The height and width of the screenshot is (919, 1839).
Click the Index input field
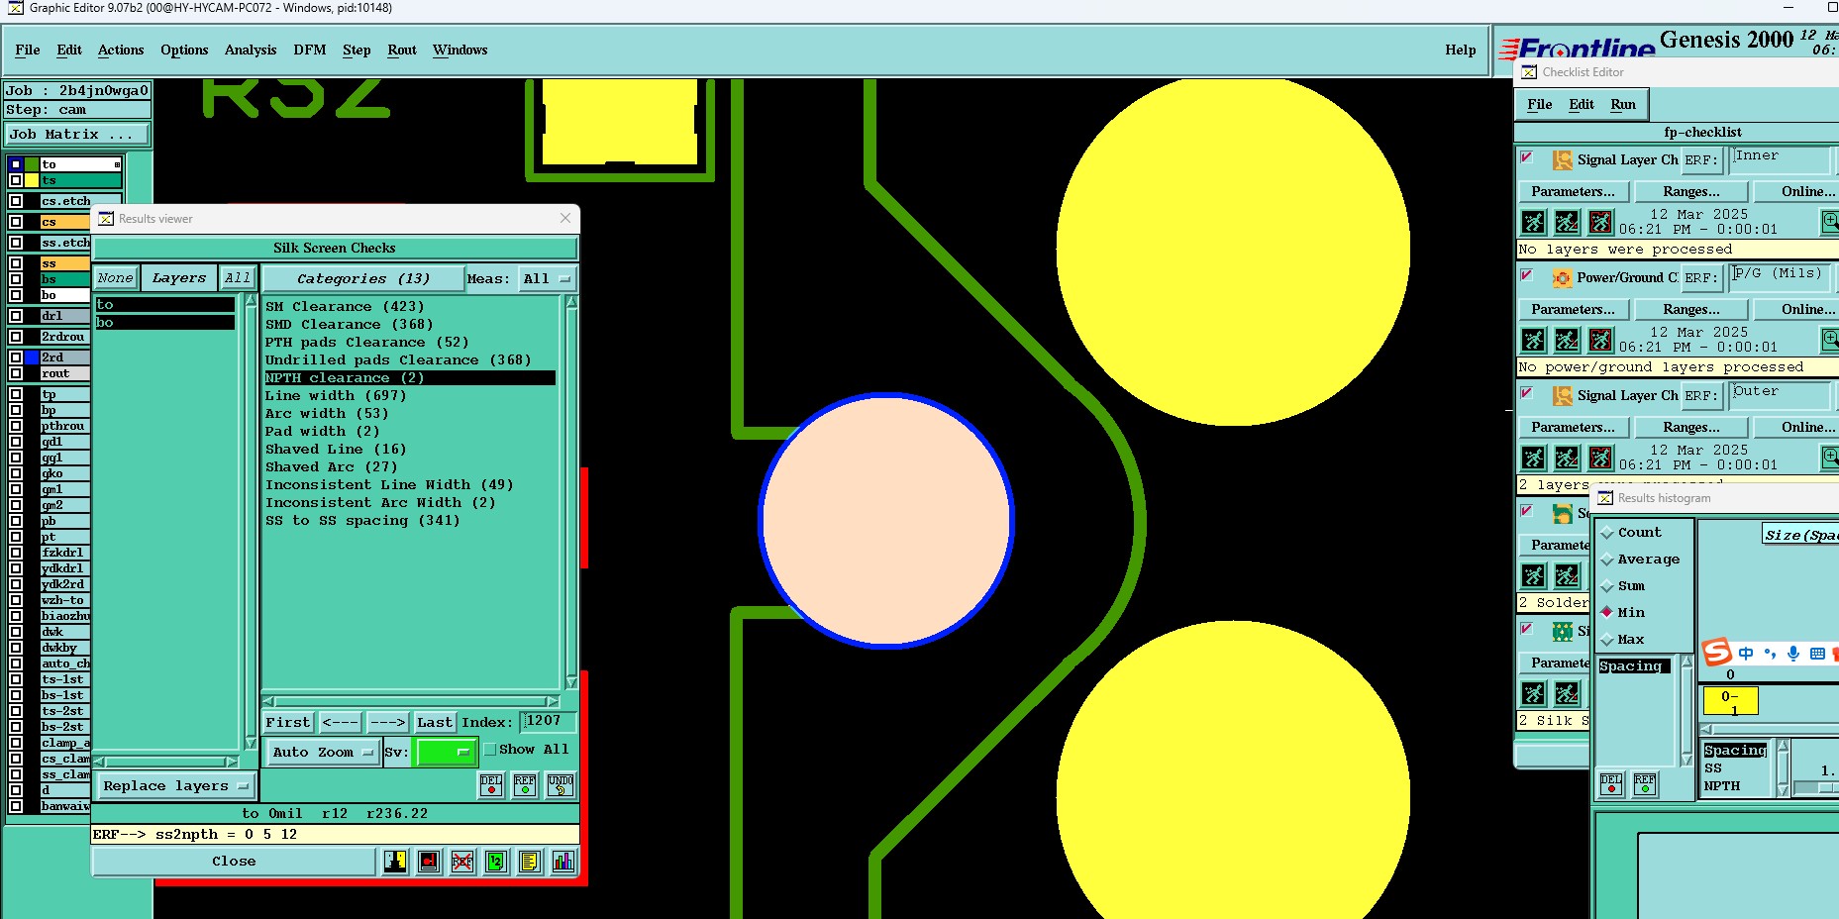click(548, 722)
